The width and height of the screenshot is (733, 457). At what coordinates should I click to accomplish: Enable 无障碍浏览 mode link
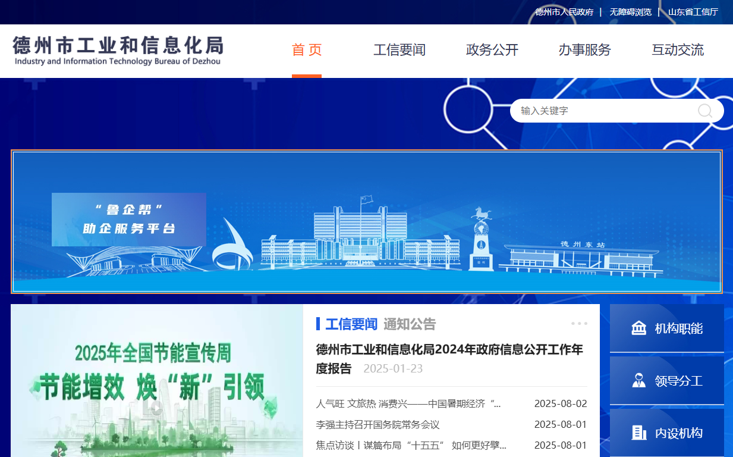631,12
